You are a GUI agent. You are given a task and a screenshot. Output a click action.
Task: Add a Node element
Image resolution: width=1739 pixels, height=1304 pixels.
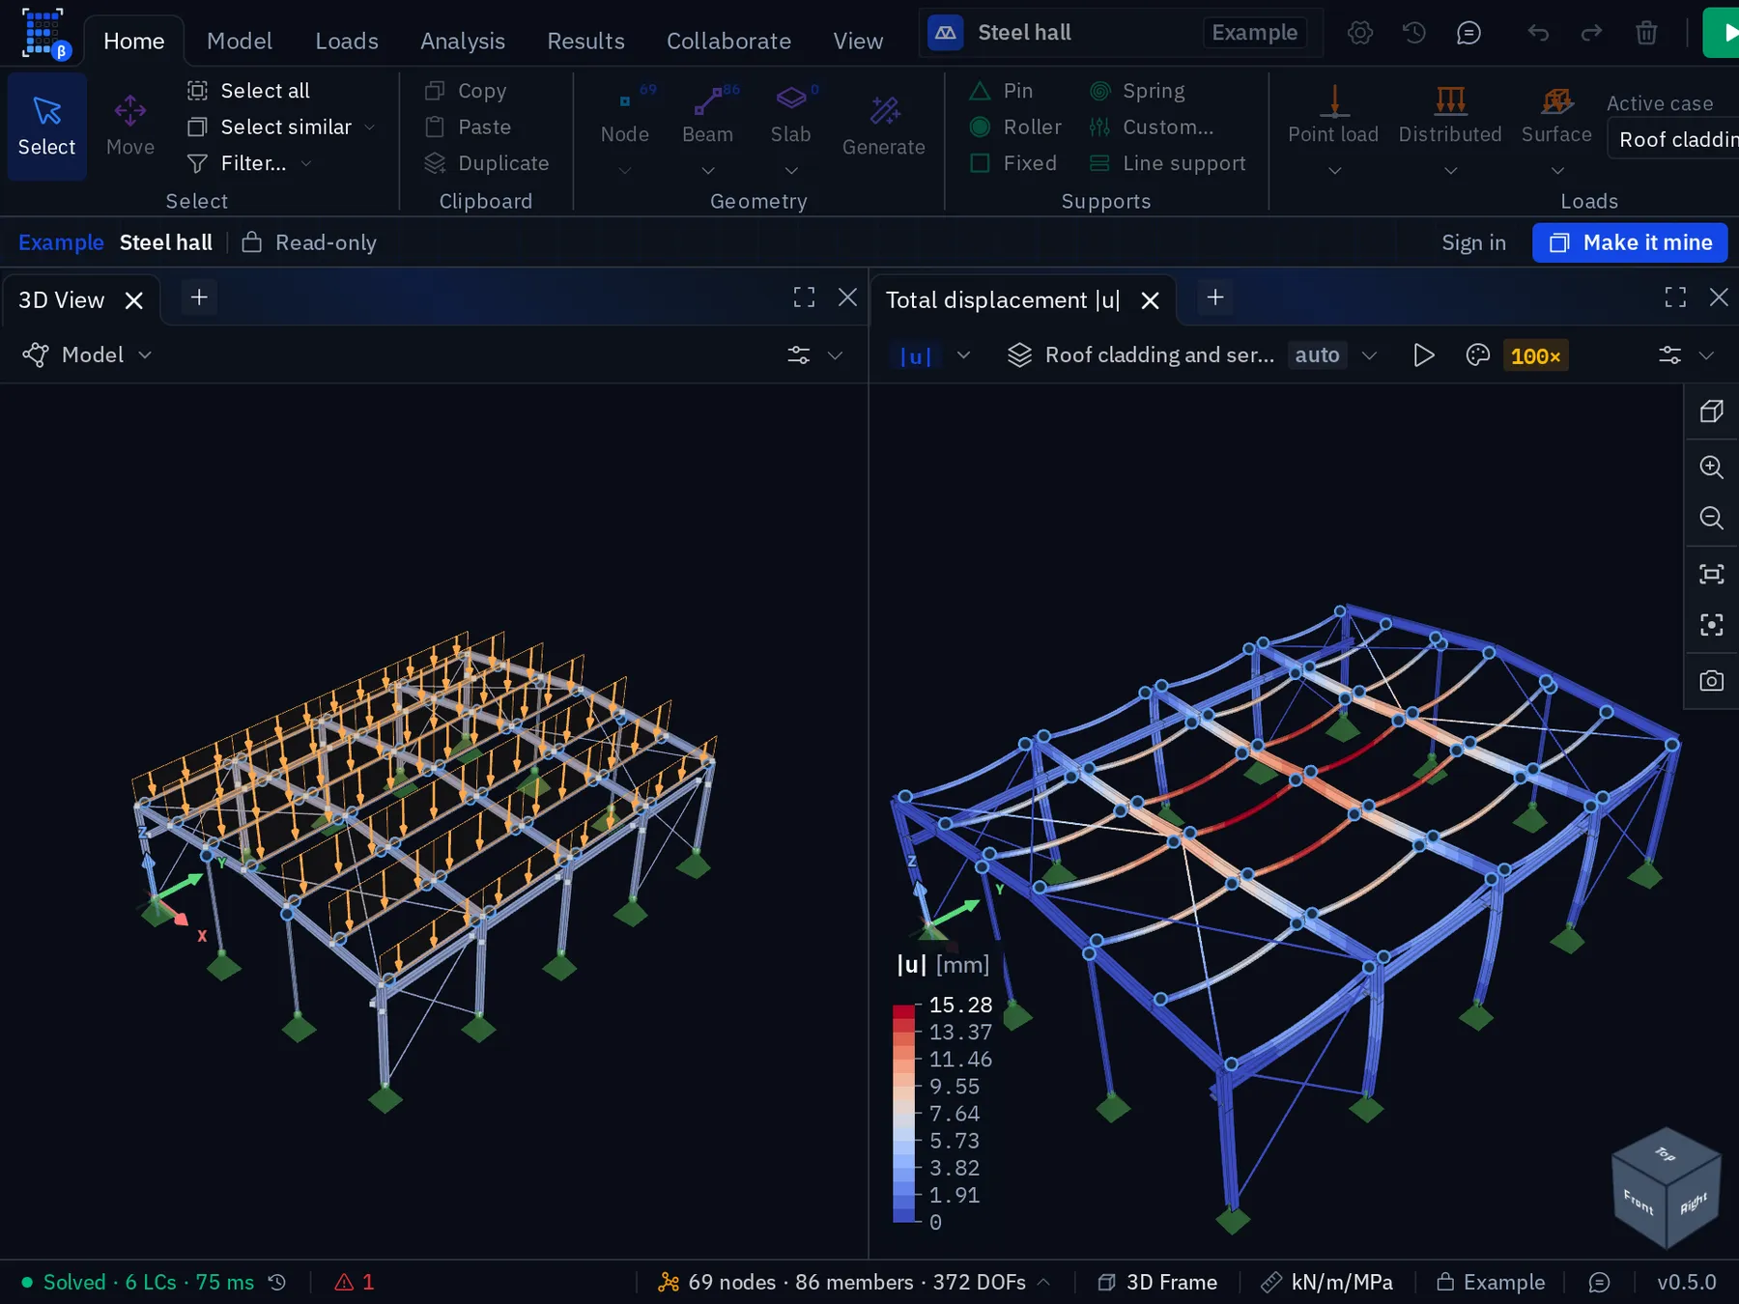click(x=625, y=118)
